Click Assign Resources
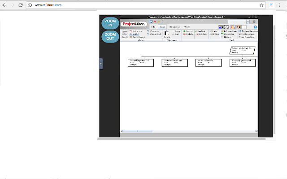 248,31
